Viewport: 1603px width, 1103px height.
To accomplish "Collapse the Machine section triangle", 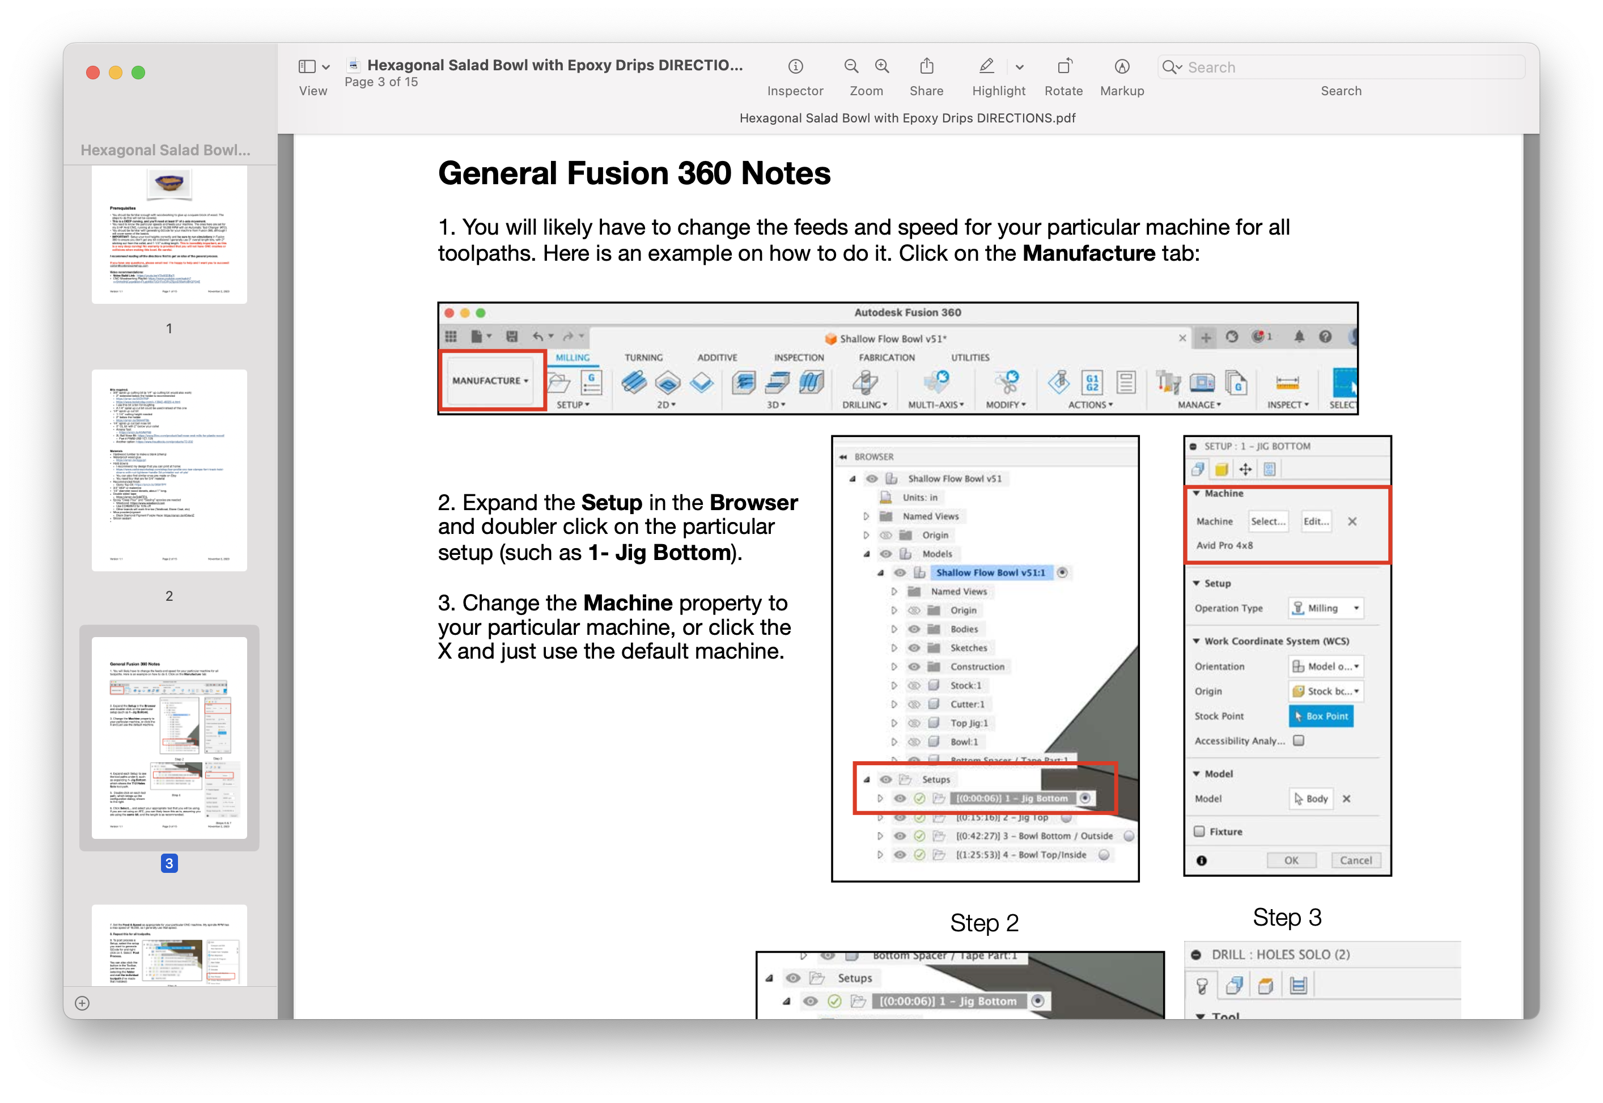I will [1196, 494].
